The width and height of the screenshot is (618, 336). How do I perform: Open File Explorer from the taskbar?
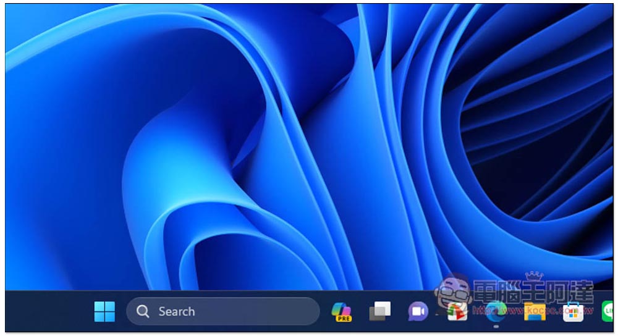click(x=535, y=311)
